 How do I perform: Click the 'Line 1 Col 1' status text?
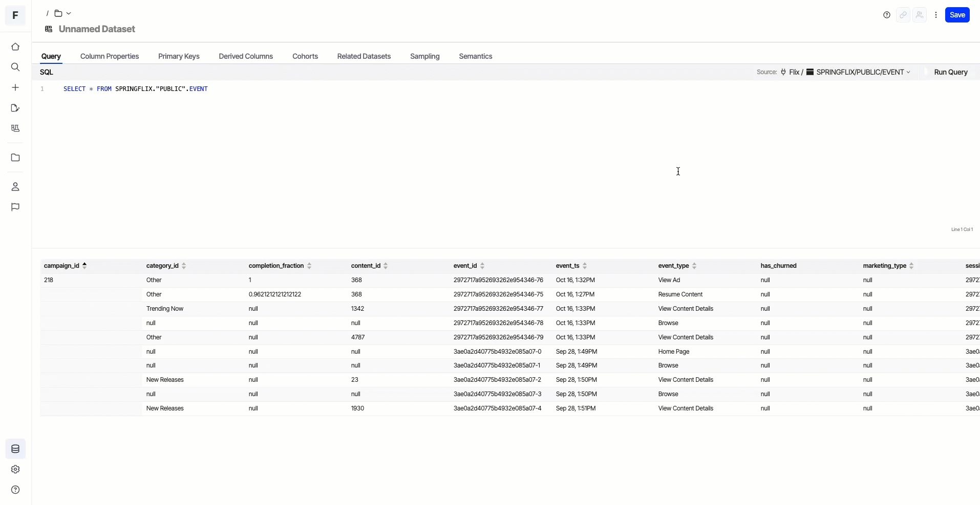tap(962, 229)
